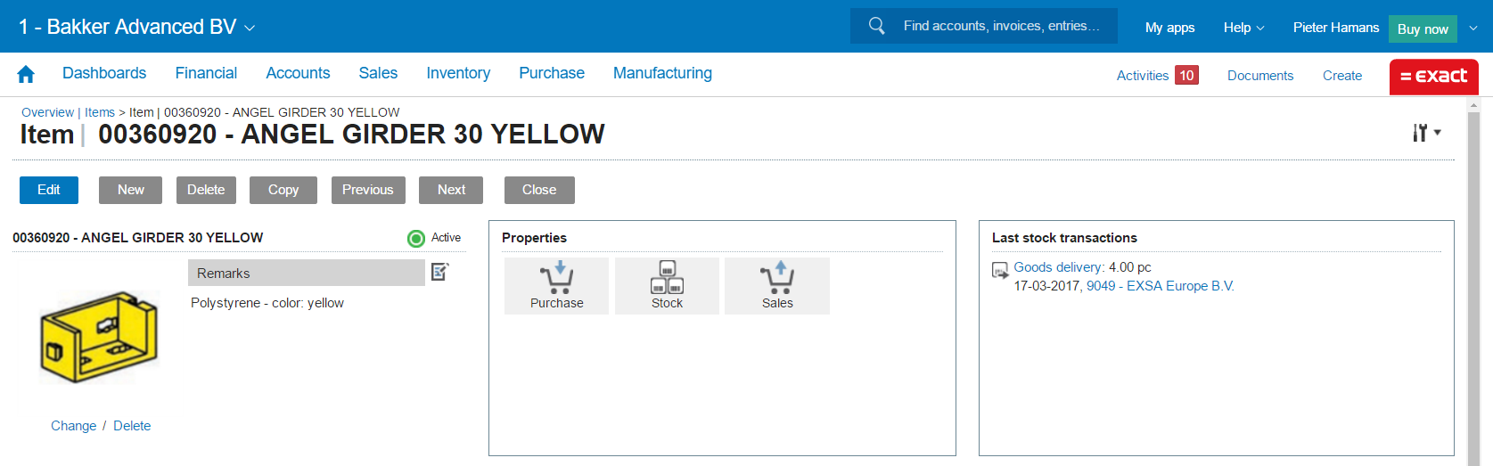Image resolution: width=1493 pixels, height=466 pixels.
Task: Click the Exact logo
Action: [1433, 77]
